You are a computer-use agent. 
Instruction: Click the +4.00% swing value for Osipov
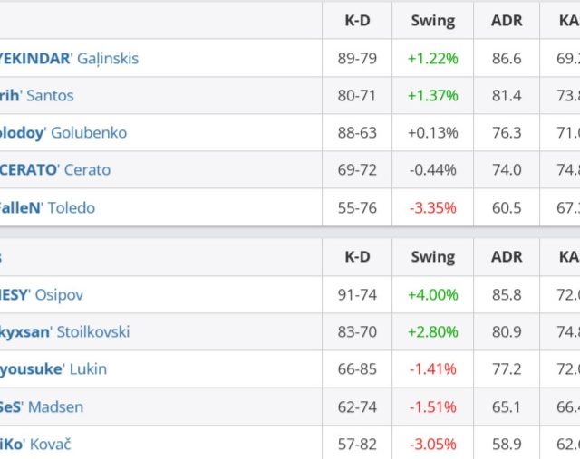[432, 294]
